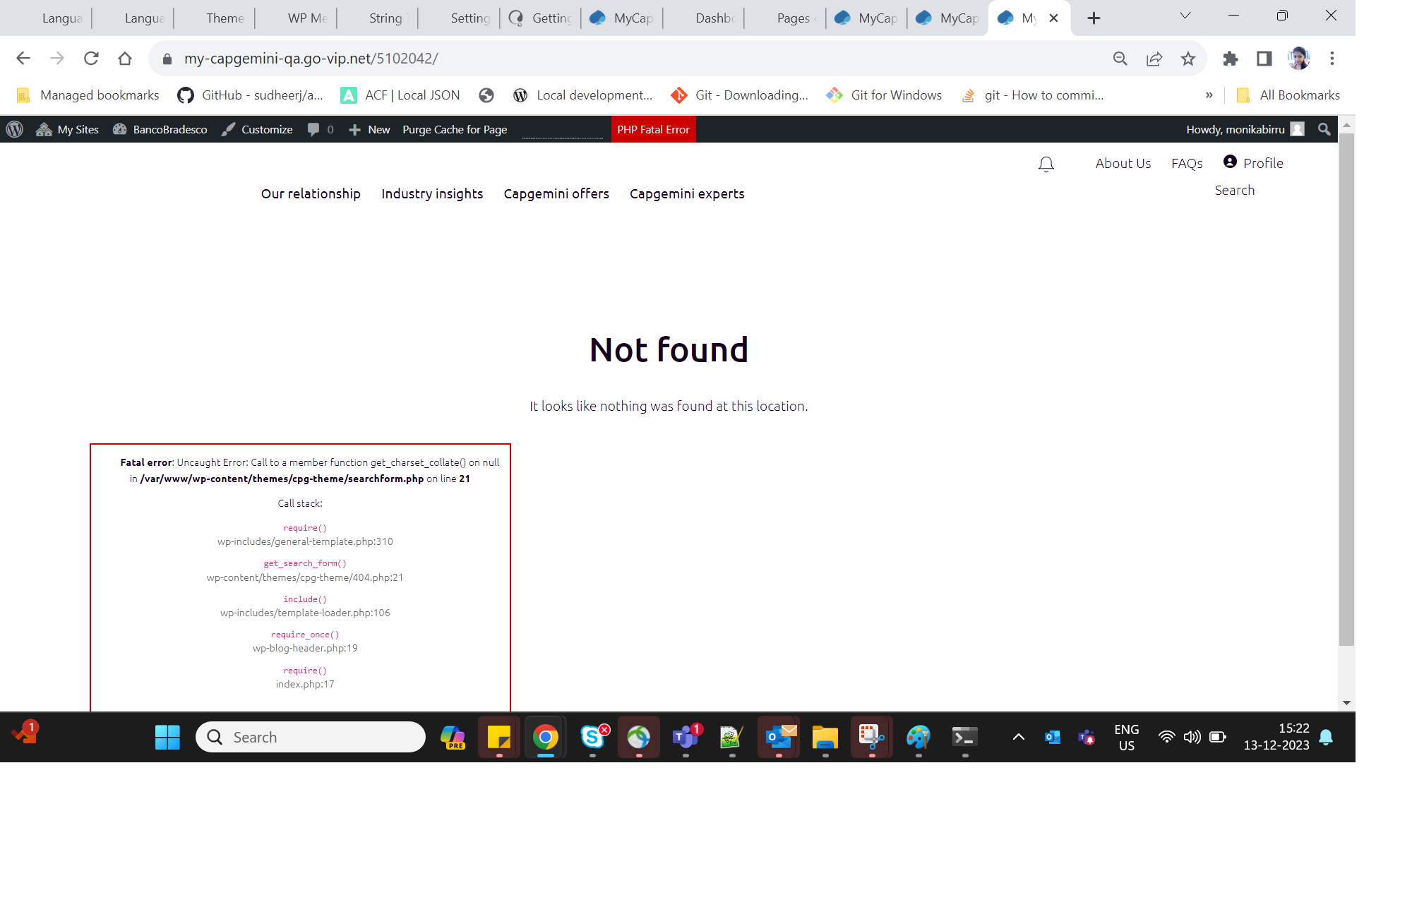Image resolution: width=1412 pixels, height=907 pixels.
Task: Toggle the Chrome side panel
Action: [x=1264, y=59]
